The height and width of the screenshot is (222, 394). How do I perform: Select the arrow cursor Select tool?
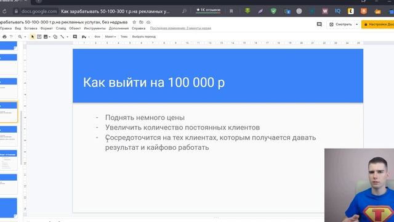(33, 37)
